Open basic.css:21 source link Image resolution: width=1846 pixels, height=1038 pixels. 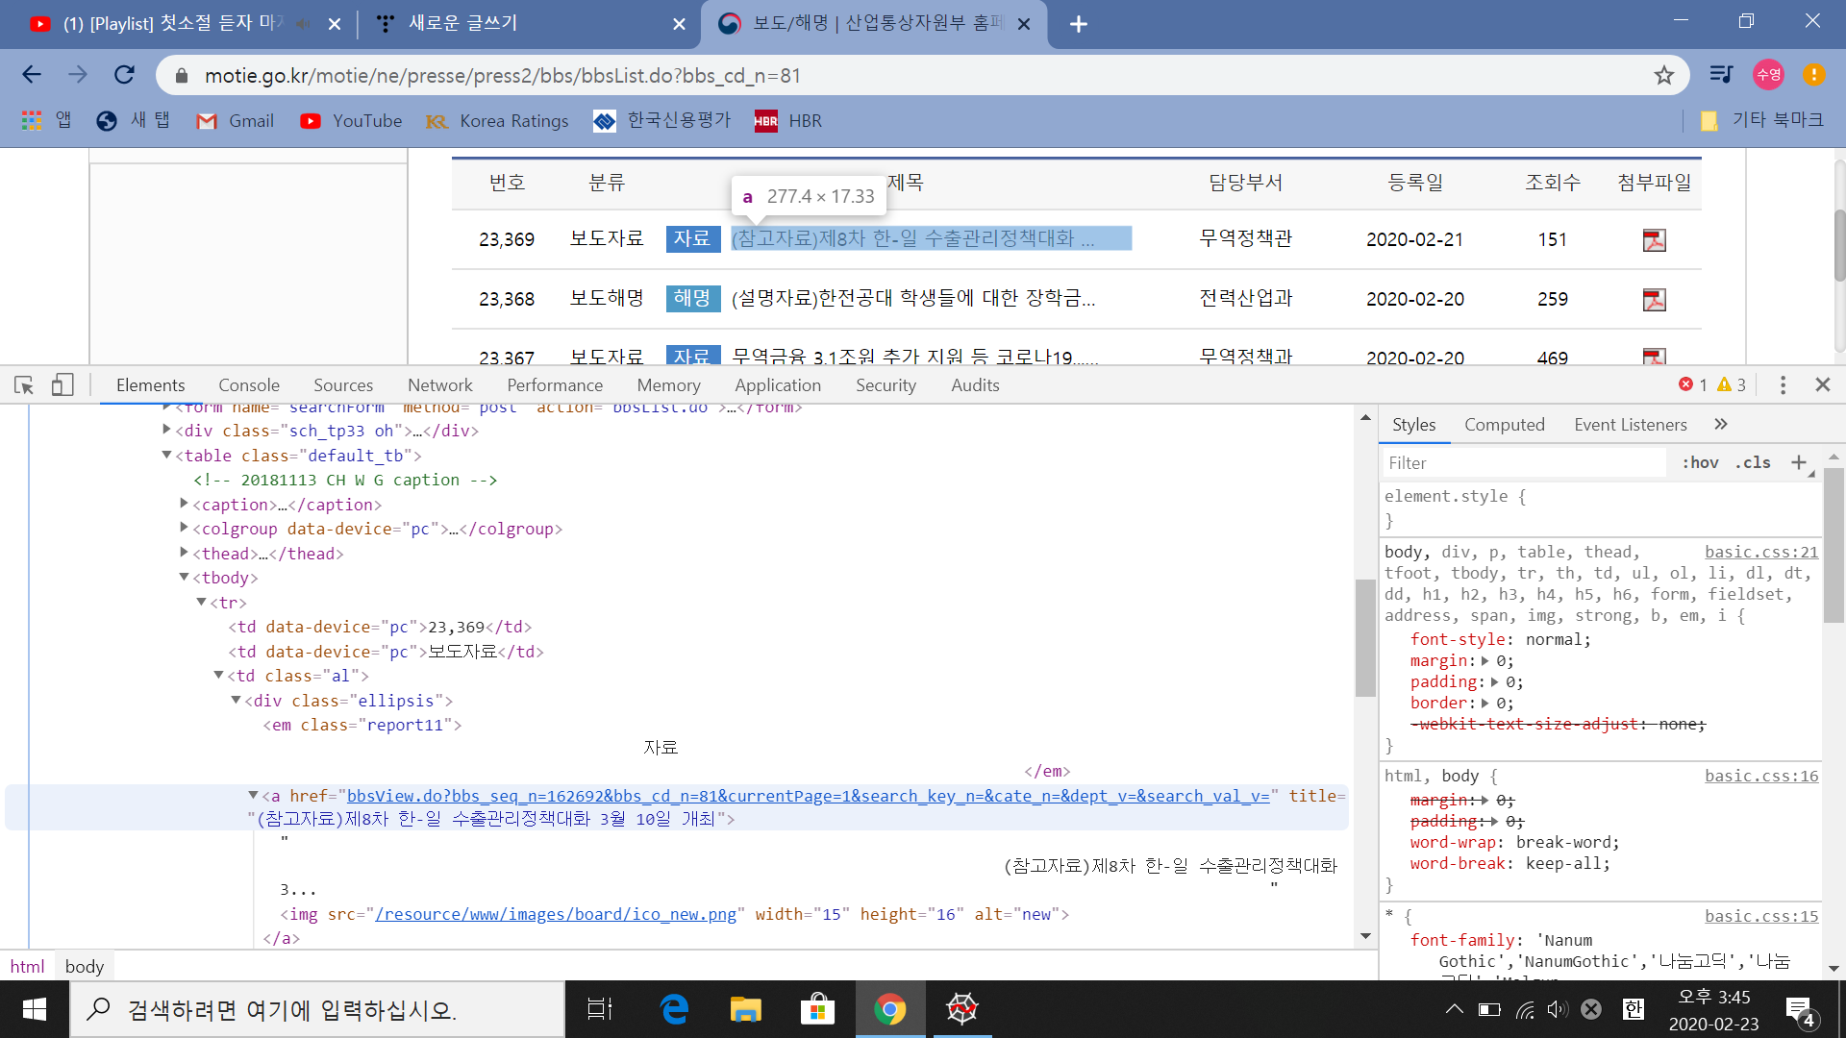(x=1760, y=552)
